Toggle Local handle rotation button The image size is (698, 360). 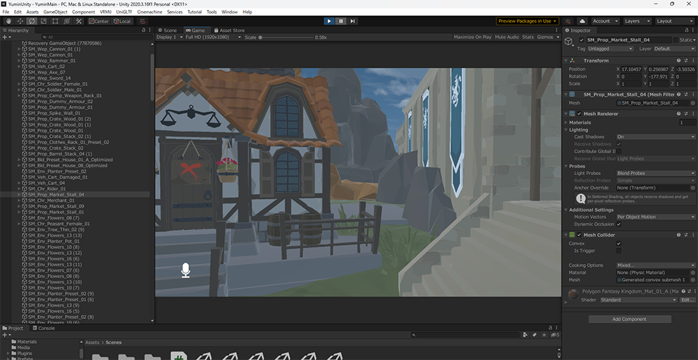121,21
